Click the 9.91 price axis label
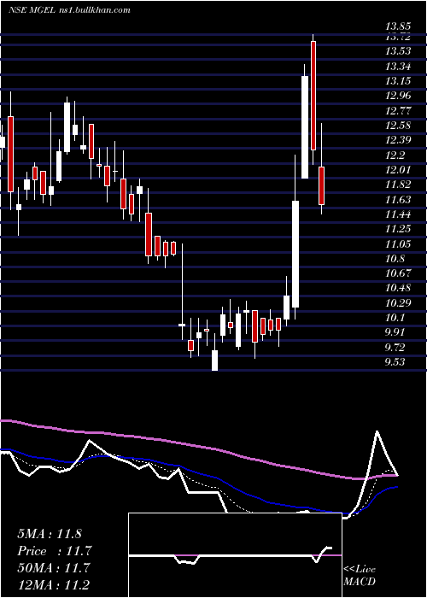 tap(395, 332)
